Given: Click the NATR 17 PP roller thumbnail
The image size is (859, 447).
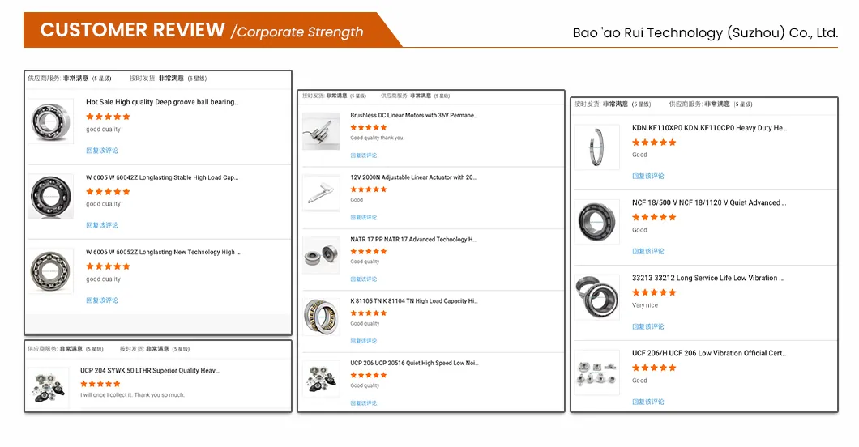Looking at the screenshot, I should pyautogui.click(x=320, y=254).
